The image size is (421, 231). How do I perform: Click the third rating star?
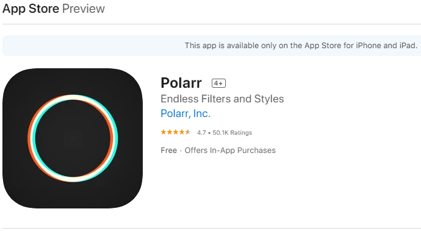pyautogui.click(x=176, y=132)
